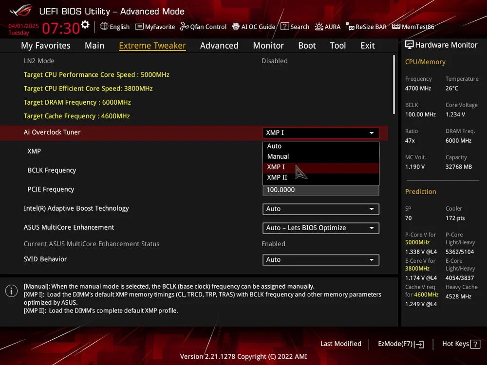487x365 pixels.
Task: Open the Boot menu tab
Action: (x=307, y=45)
